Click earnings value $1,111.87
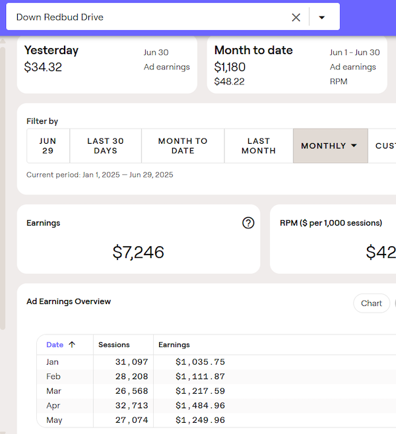The image size is (396, 434). [200, 377]
